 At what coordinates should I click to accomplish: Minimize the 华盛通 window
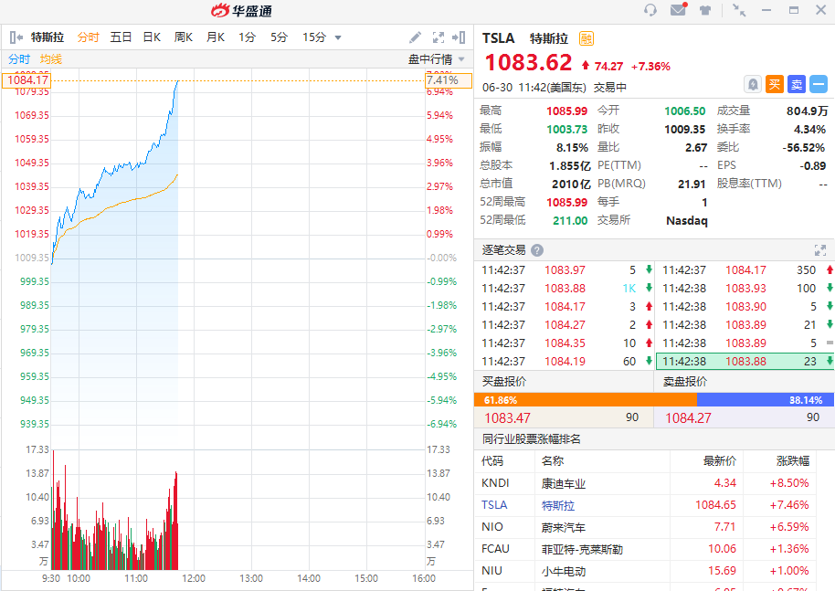[x=766, y=10]
